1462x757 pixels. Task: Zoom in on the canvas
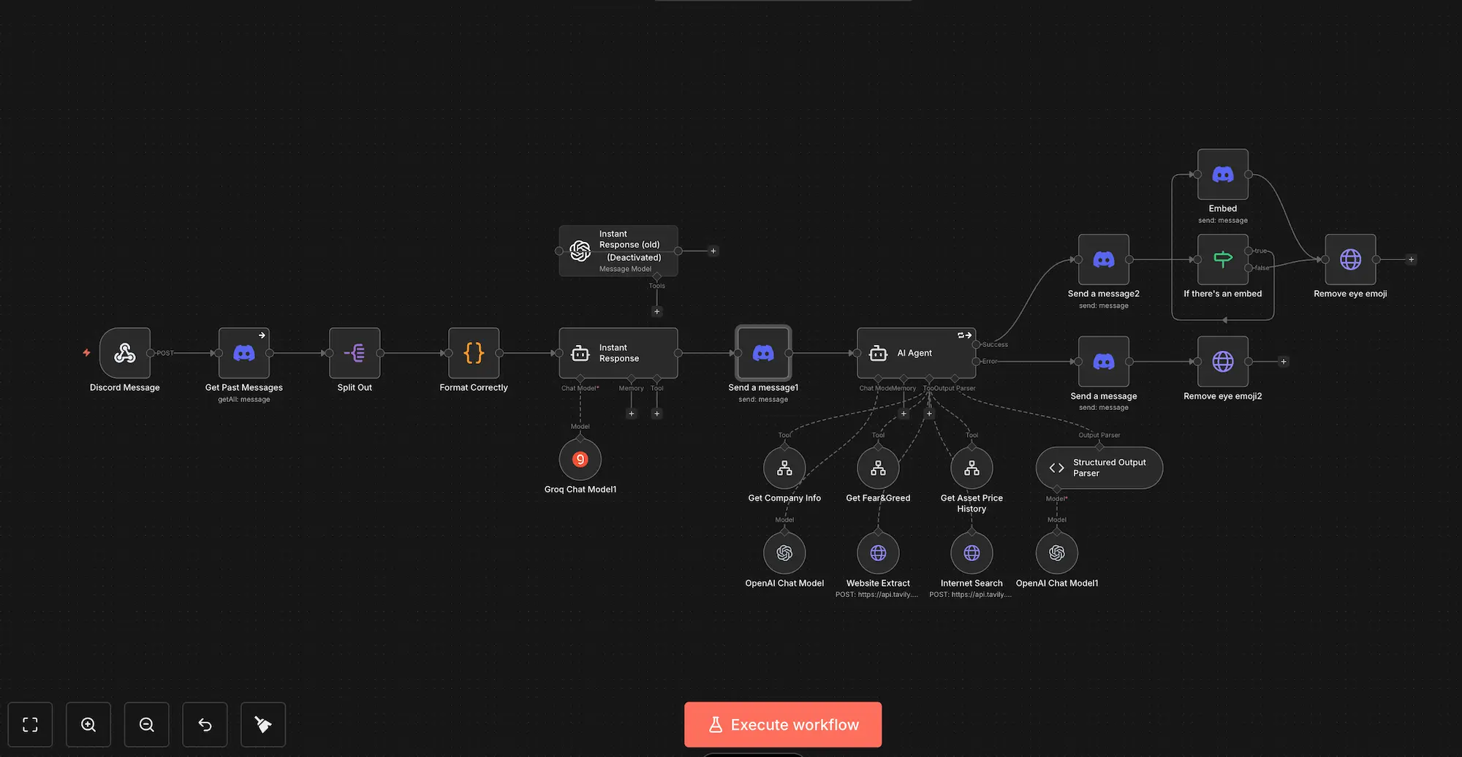88,724
